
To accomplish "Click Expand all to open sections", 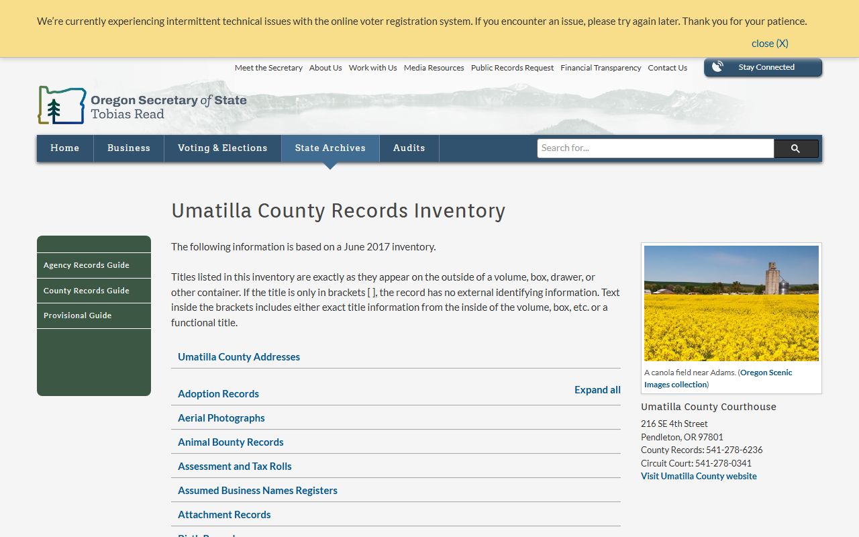I will point(597,390).
